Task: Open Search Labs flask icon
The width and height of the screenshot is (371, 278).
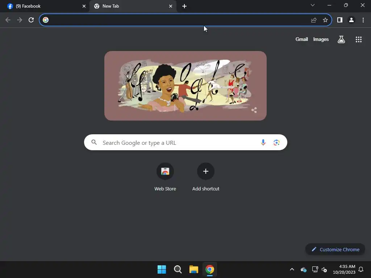Action: pyautogui.click(x=341, y=39)
